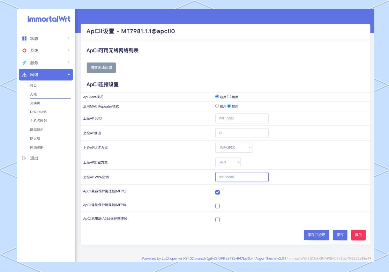Click the gear icon beside 系统
The width and height of the screenshot is (389, 272).
click(24, 50)
